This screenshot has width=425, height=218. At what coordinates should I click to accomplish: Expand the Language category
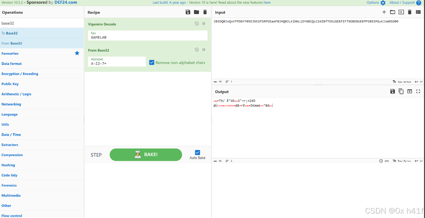point(42,114)
